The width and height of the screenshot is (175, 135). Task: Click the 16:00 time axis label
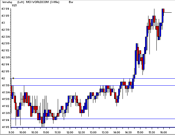pyautogui.click(x=163, y=132)
